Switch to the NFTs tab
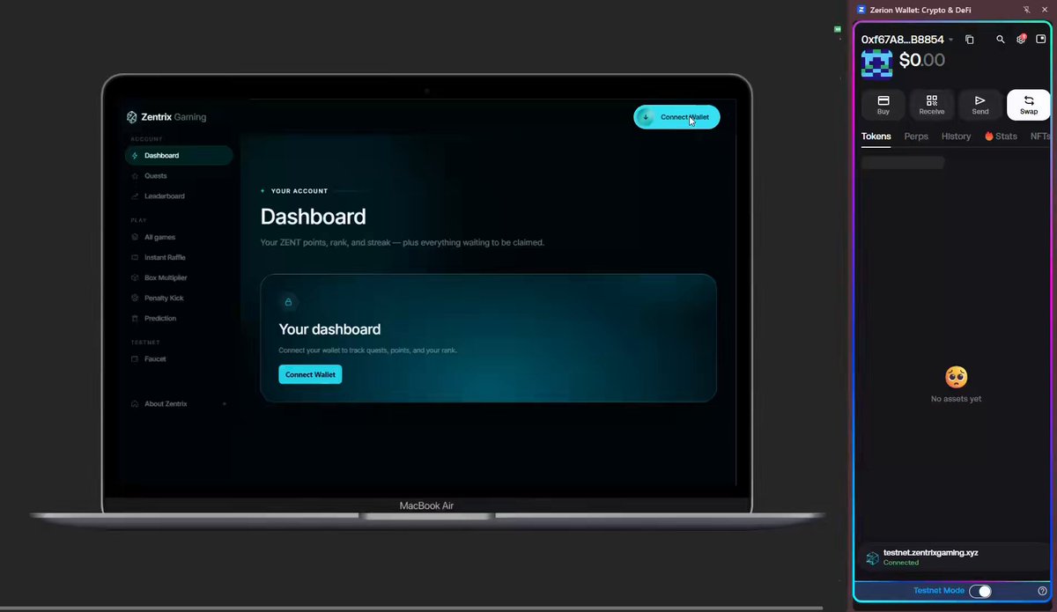Image resolution: width=1057 pixels, height=612 pixels. pyautogui.click(x=1040, y=136)
